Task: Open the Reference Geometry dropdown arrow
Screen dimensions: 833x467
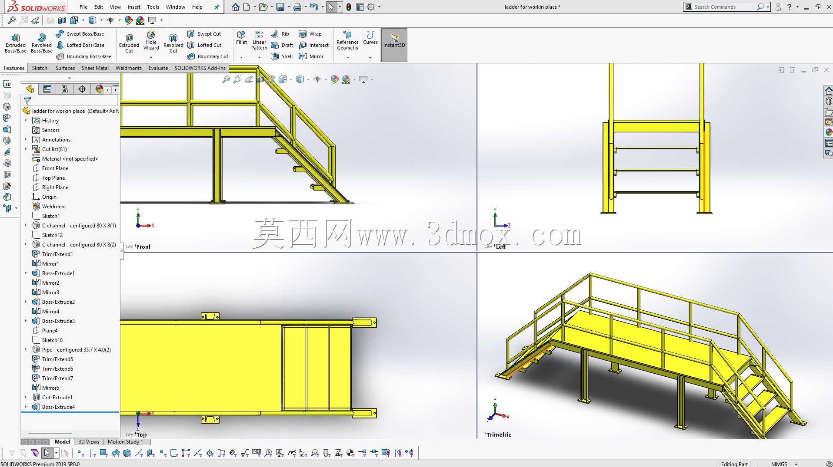Action: [347, 57]
